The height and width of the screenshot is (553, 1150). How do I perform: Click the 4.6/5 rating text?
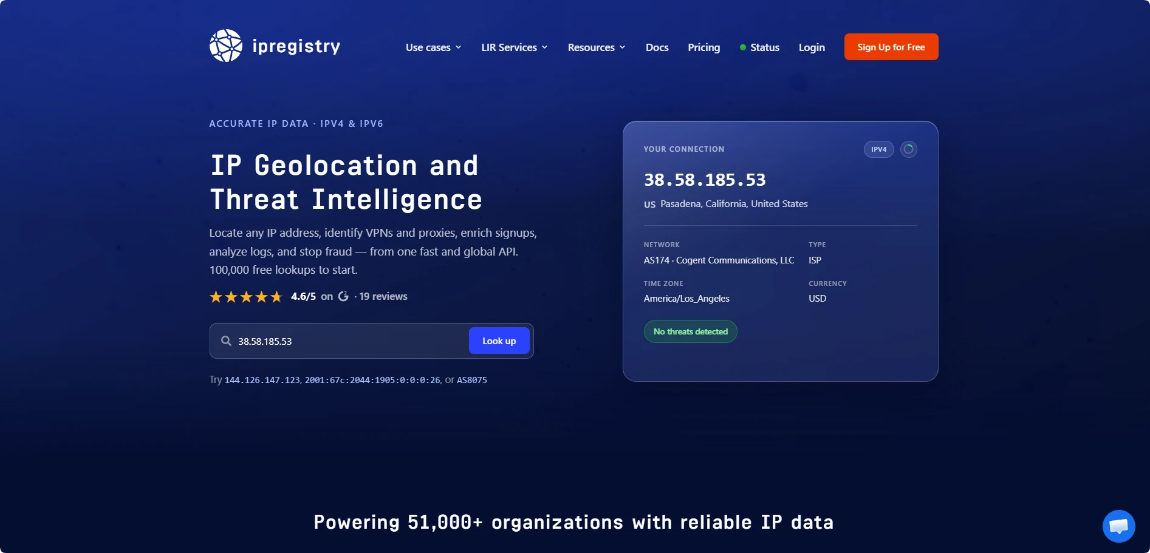click(x=303, y=296)
